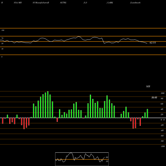Click the tallest green MR histogram bar
The width and height of the screenshot is (166, 166).
[48, 105]
